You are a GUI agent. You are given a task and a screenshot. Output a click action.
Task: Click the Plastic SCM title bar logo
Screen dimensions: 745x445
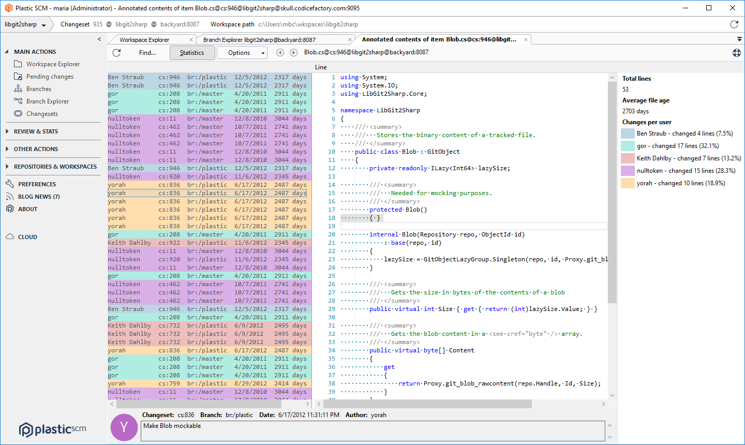coord(9,8)
